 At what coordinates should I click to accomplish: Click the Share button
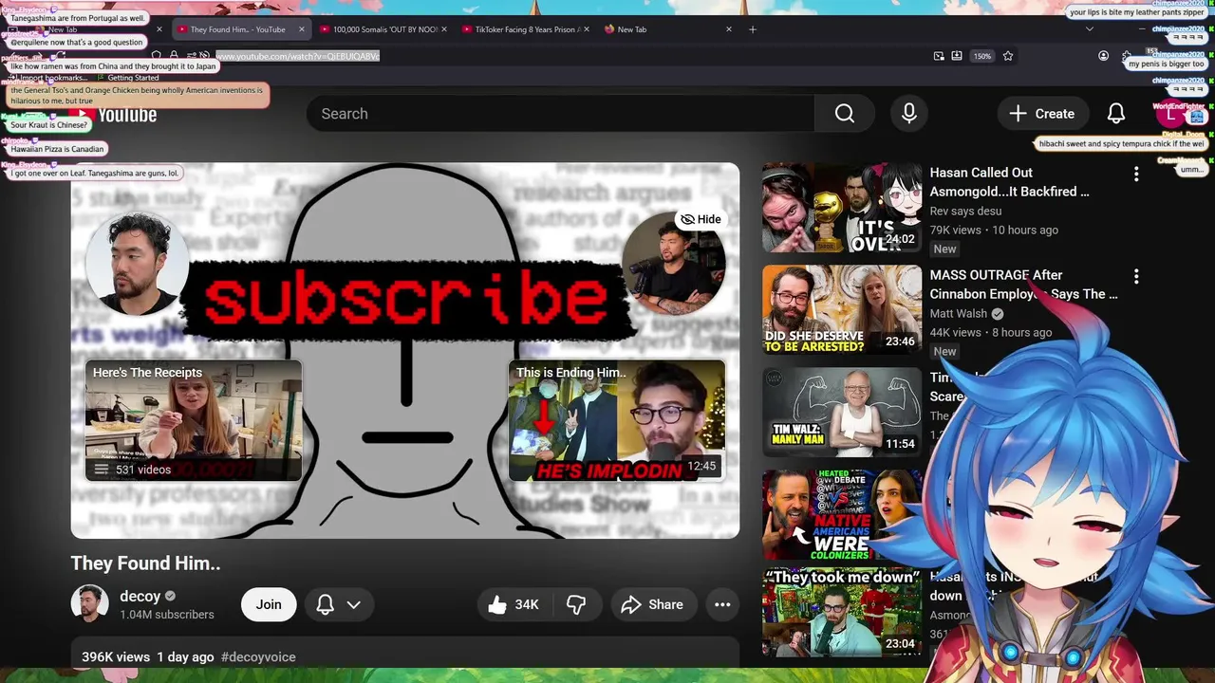652,604
